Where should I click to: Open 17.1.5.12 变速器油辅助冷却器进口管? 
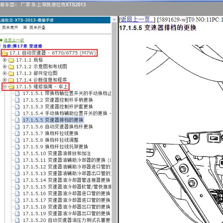point(67,167)
